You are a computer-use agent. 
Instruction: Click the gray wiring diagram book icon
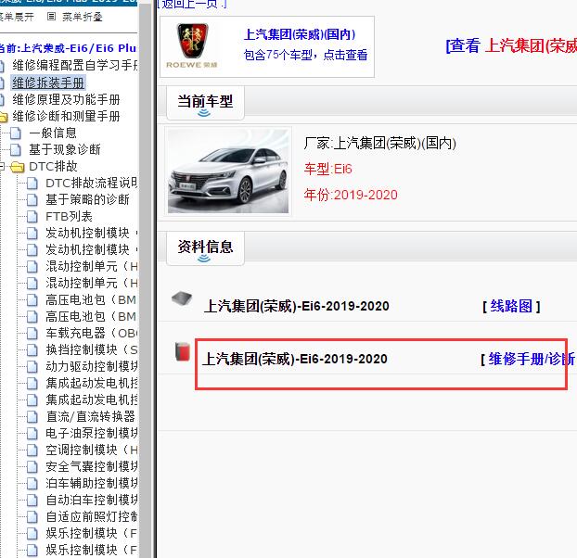click(x=182, y=298)
